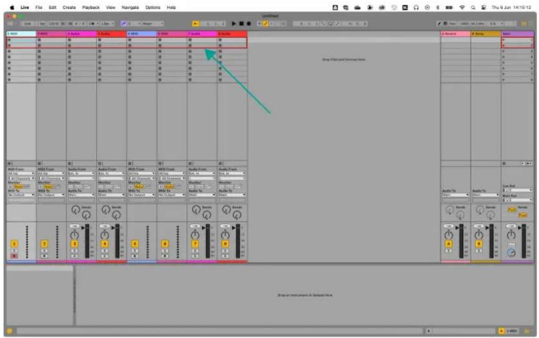The image size is (539, 338).
Task: Set track 3 Monitor to Off
Action: (x=87, y=186)
